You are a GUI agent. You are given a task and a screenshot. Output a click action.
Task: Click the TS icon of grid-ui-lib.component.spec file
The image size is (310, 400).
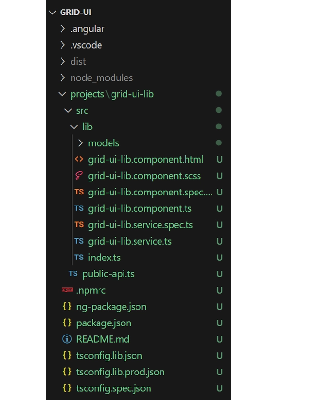(79, 192)
